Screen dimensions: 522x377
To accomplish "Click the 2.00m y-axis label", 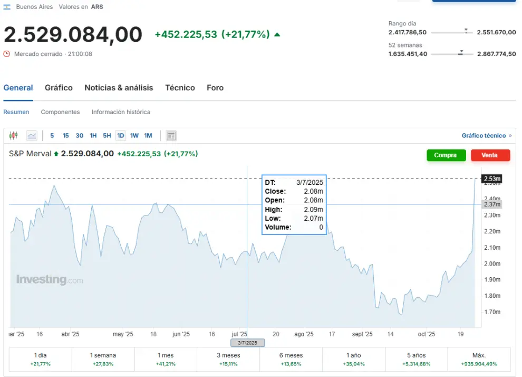I will click(x=492, y=263).
